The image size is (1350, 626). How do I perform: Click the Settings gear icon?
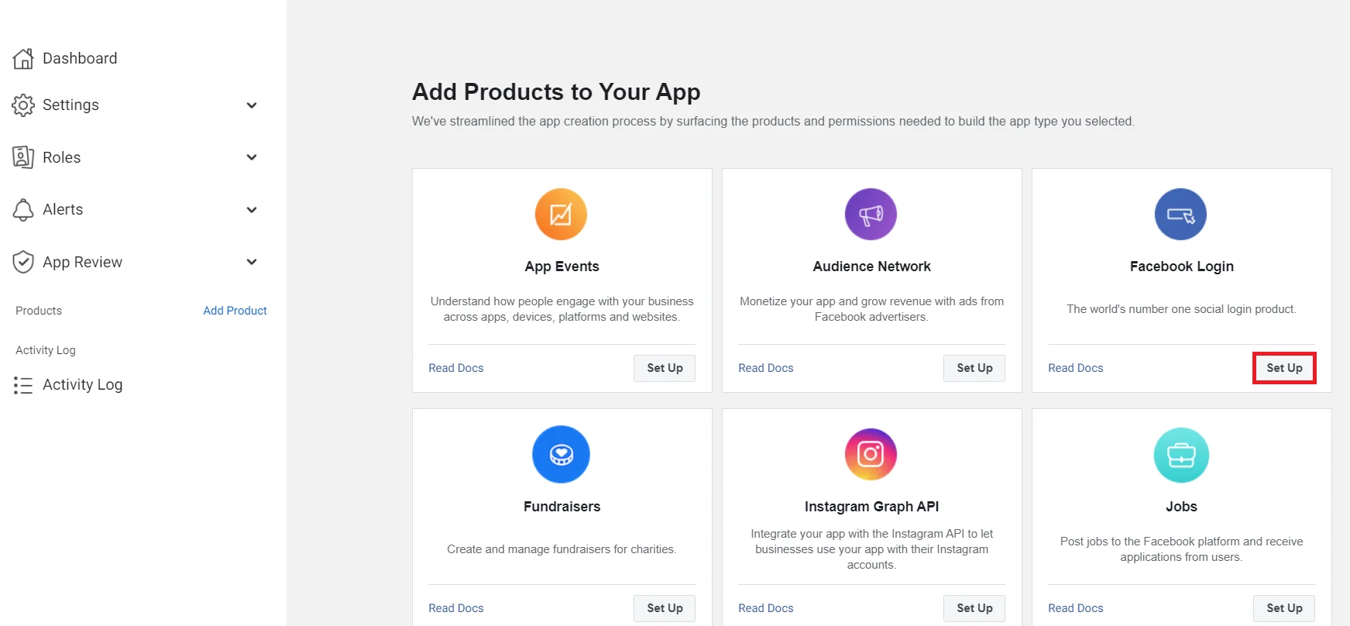pos(23,105)
